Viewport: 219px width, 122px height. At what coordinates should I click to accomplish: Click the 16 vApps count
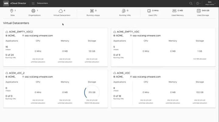coord(7,47)
